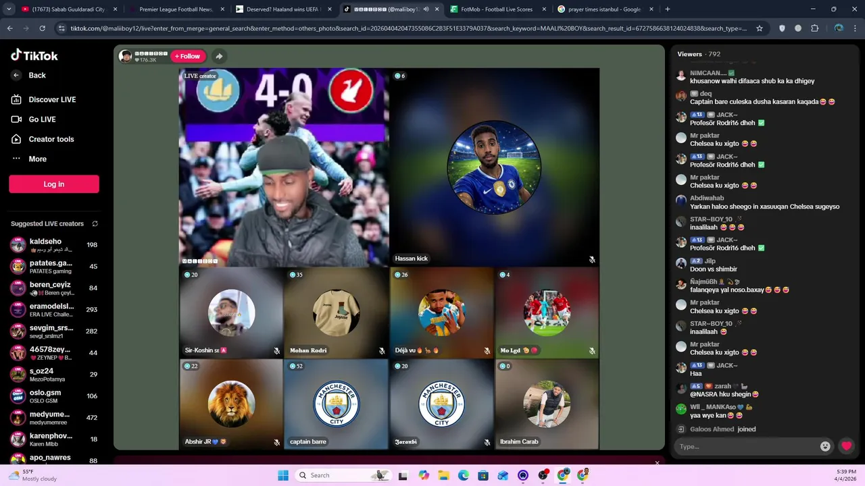Click the share arrow next to Follow
865x486 pixels.
tap(218, 56)
